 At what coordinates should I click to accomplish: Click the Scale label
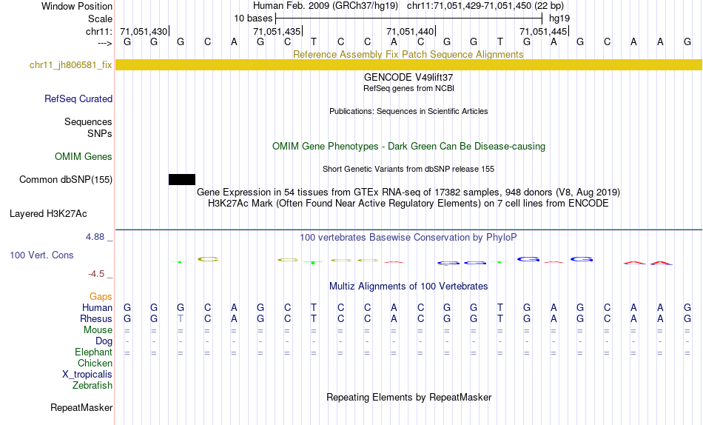click(x=101, y=19)
